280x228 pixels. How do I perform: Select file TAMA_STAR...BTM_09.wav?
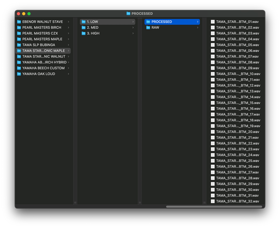(237, 68)
